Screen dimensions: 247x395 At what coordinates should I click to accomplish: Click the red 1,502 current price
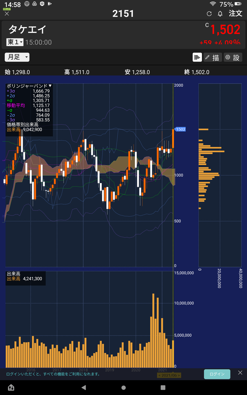(225, 30)
